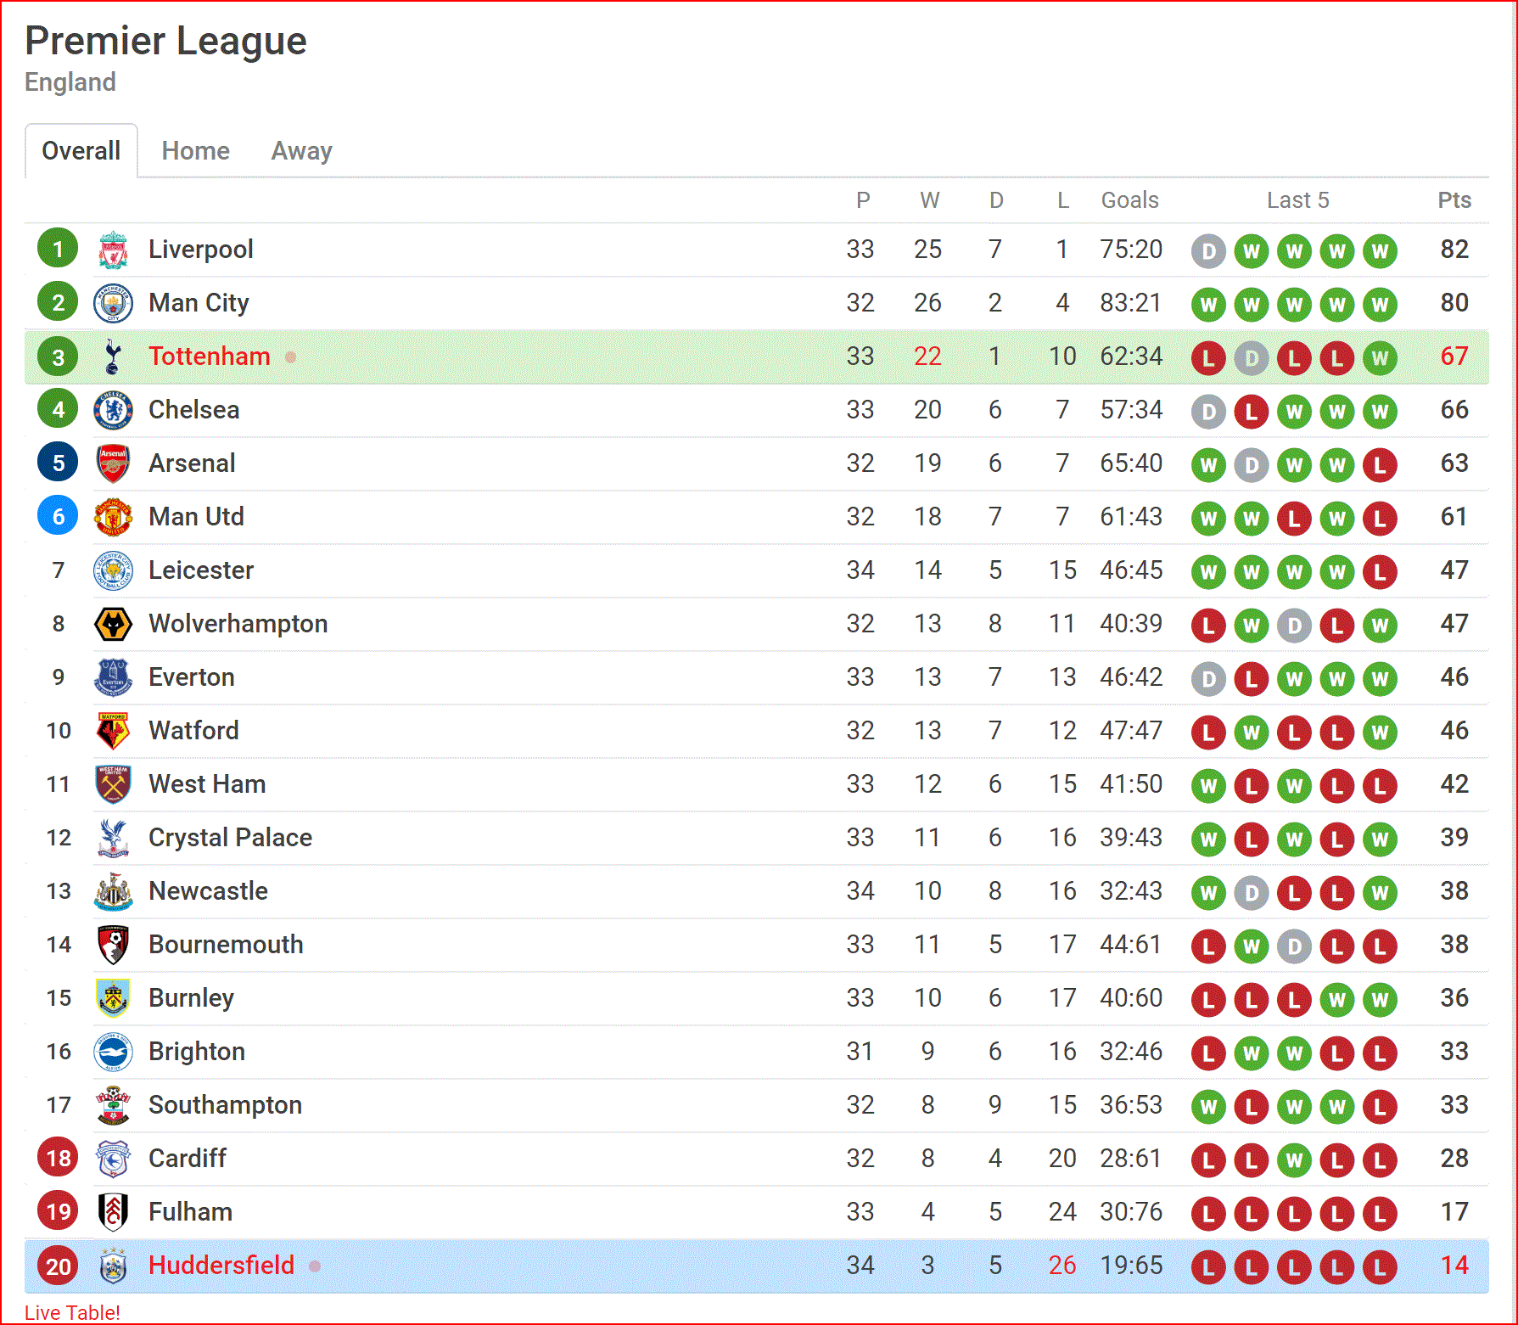The image size is (1518, 1325).
Task: Click the Tottenham cockerel logo
Action: [112, 357]
